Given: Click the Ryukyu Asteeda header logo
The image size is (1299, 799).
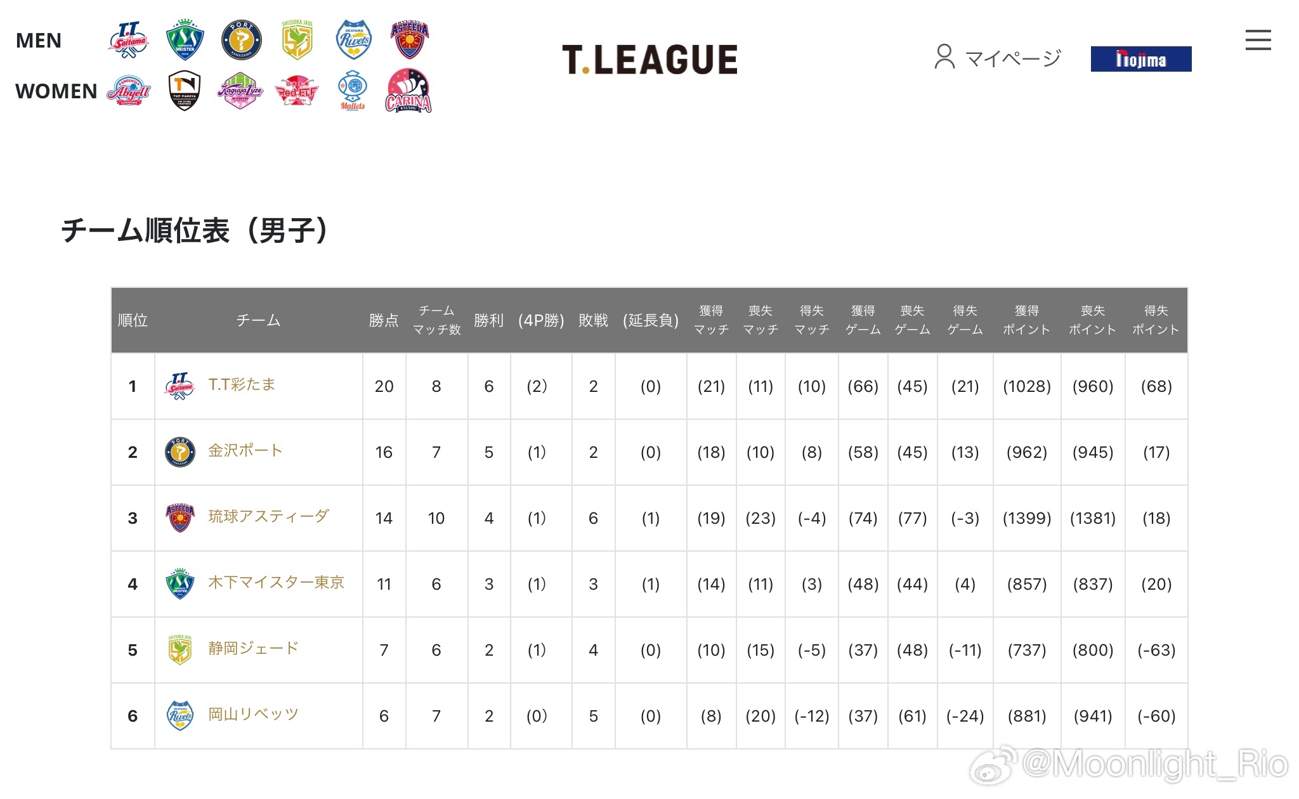Looking at the screenshot, I should (410, 39).
